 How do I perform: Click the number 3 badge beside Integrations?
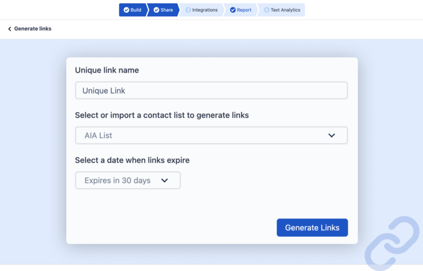click(x=188, y=10)
